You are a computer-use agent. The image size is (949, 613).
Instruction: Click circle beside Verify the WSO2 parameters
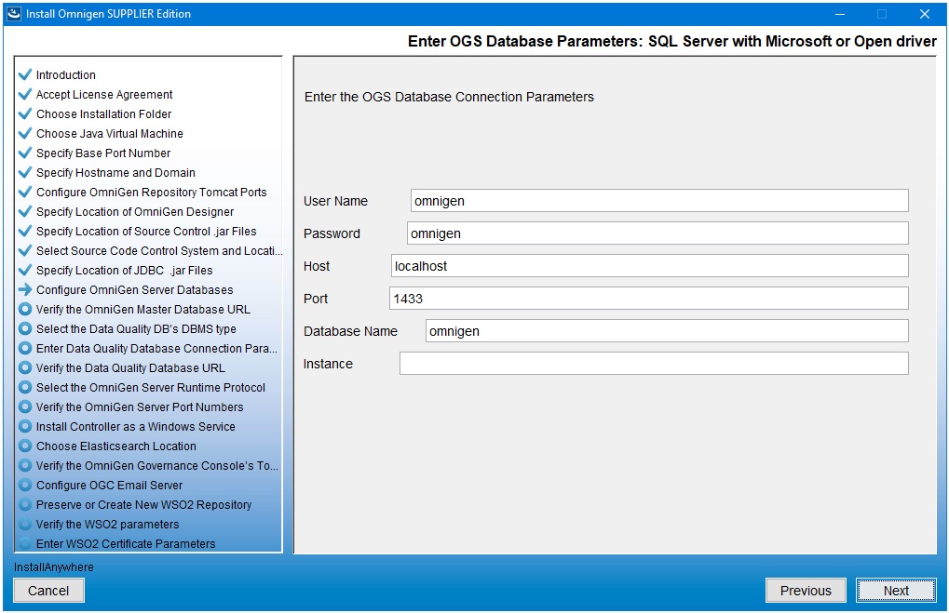coord(25,524)
